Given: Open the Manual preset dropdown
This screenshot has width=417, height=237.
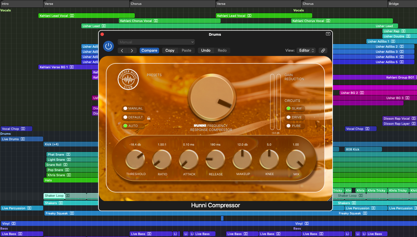Looking at the screenshot, I should (x=156, y=42).
